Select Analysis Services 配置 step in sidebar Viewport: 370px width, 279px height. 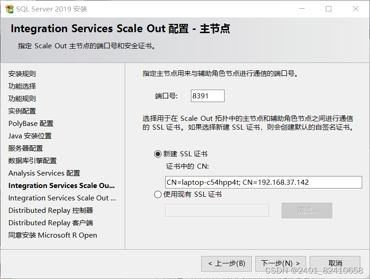[x=44, y=173]
